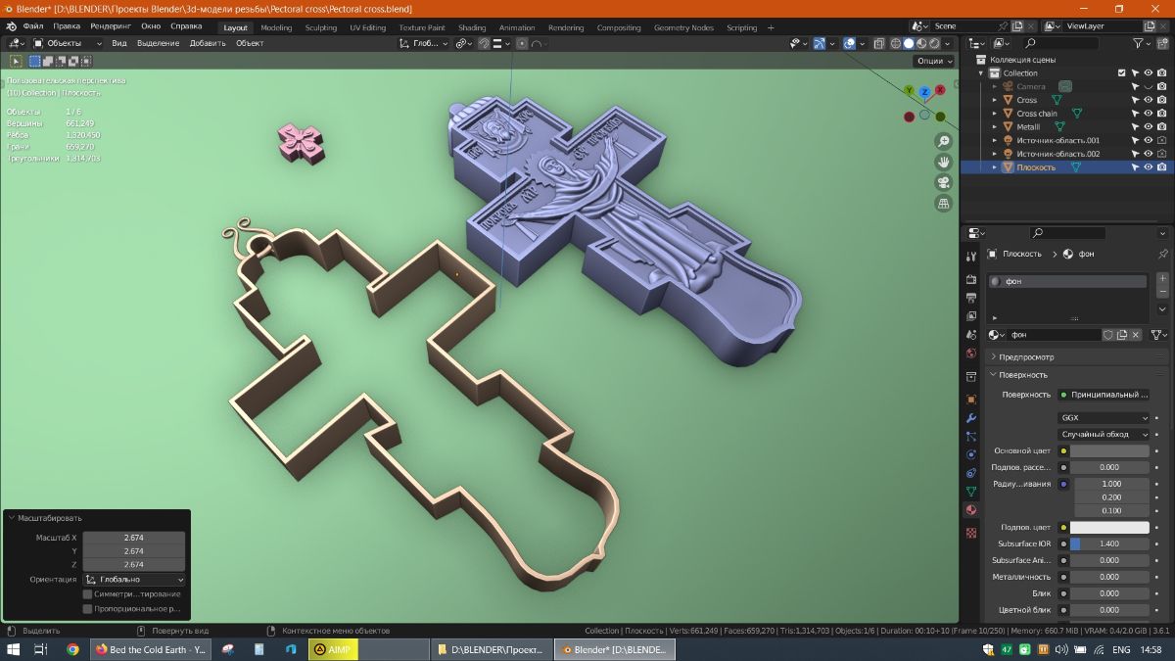Toggle X-ray mode in the viewport header
1175x661 pixels.
[x=879, y=43]
